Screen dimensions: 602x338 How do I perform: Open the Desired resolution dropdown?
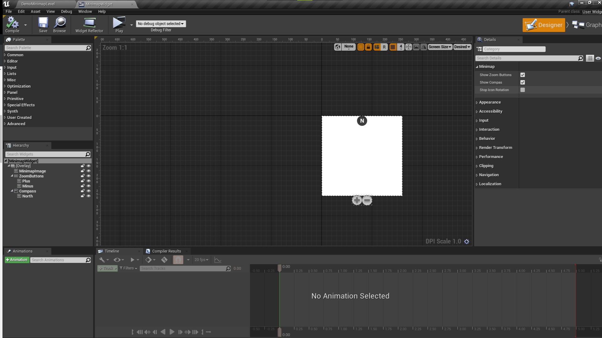pos(462,47)
